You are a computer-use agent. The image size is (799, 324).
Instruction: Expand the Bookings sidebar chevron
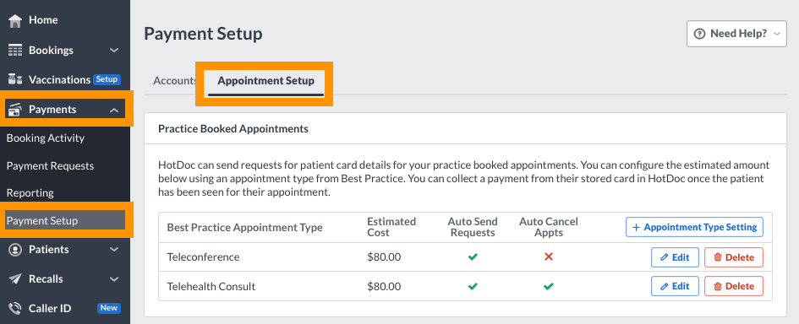click(x=114, y=51)
